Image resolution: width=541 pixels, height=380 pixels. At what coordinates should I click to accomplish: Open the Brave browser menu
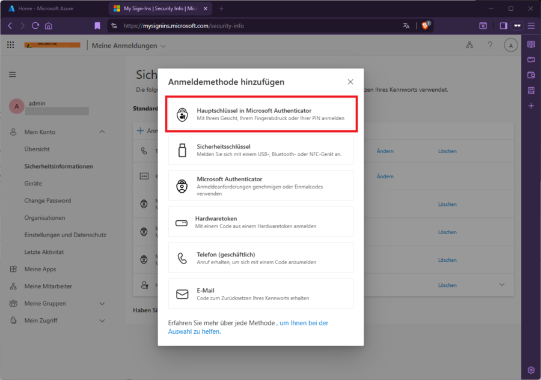coord(531,26)
